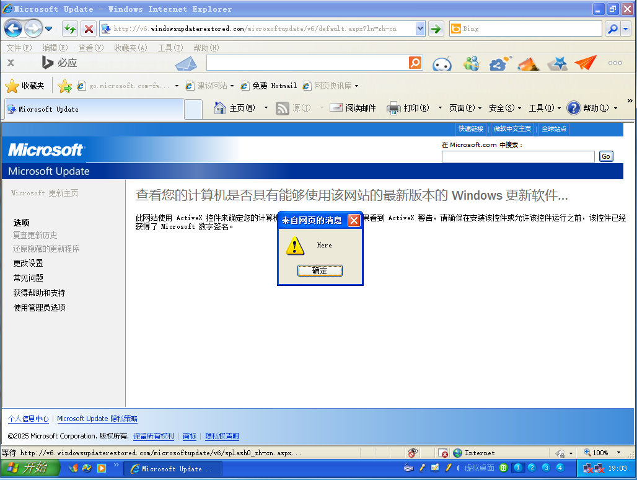The width and height of the screenshot is (637, 480).
Task: Select the Microsoft Update browser tab
Action: coord(94,109)
